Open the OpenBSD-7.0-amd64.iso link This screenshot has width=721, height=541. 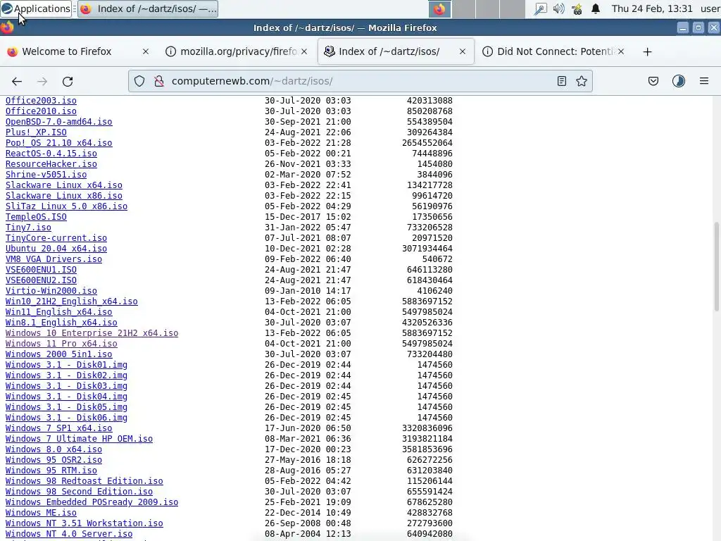coord(59,122)
